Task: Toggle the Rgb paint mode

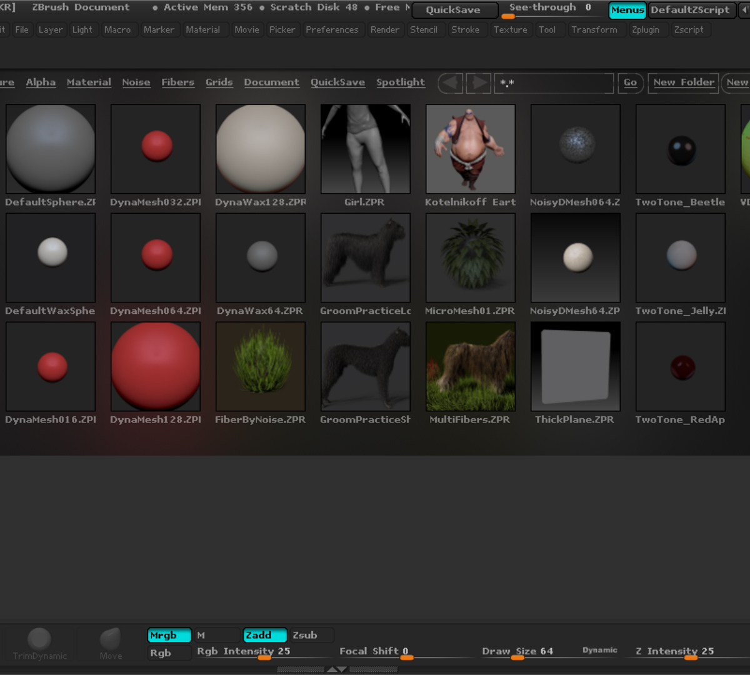Action: (169, 652)
